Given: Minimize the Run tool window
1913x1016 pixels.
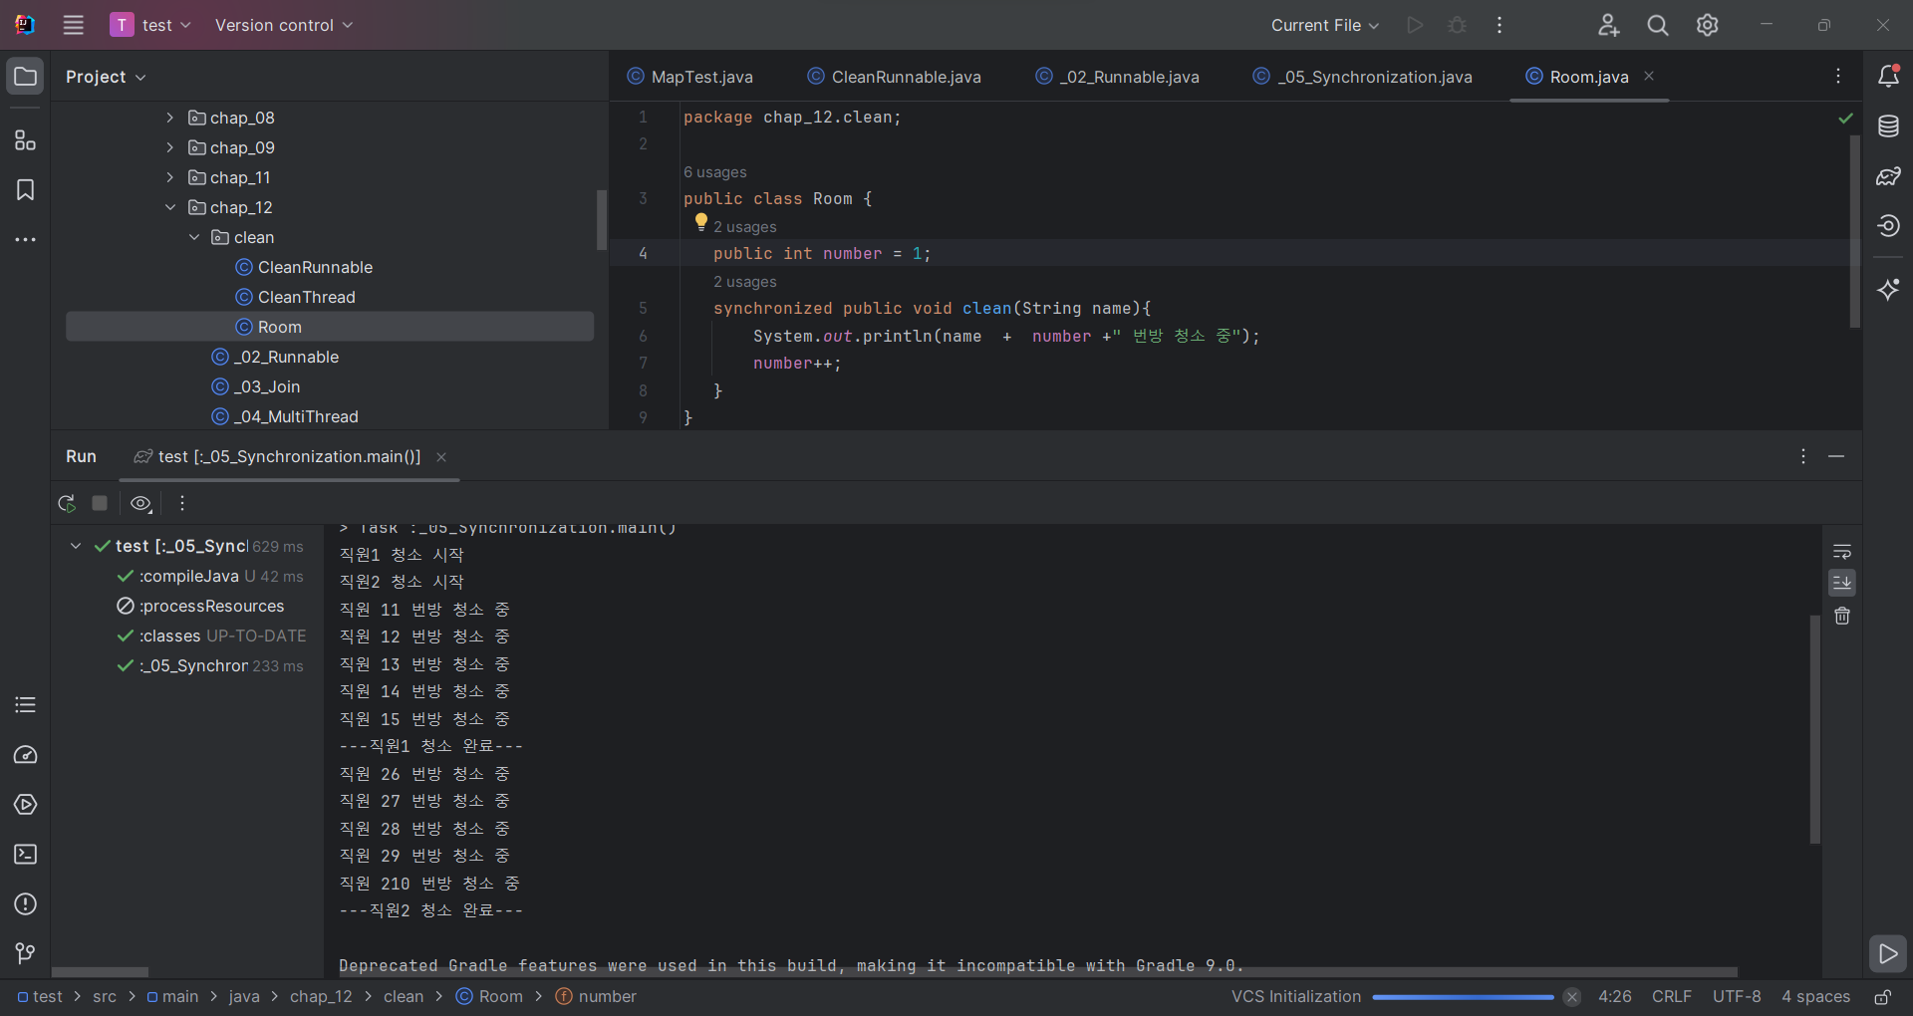Looking at the screenshot, I should [x=1836, y=456].
